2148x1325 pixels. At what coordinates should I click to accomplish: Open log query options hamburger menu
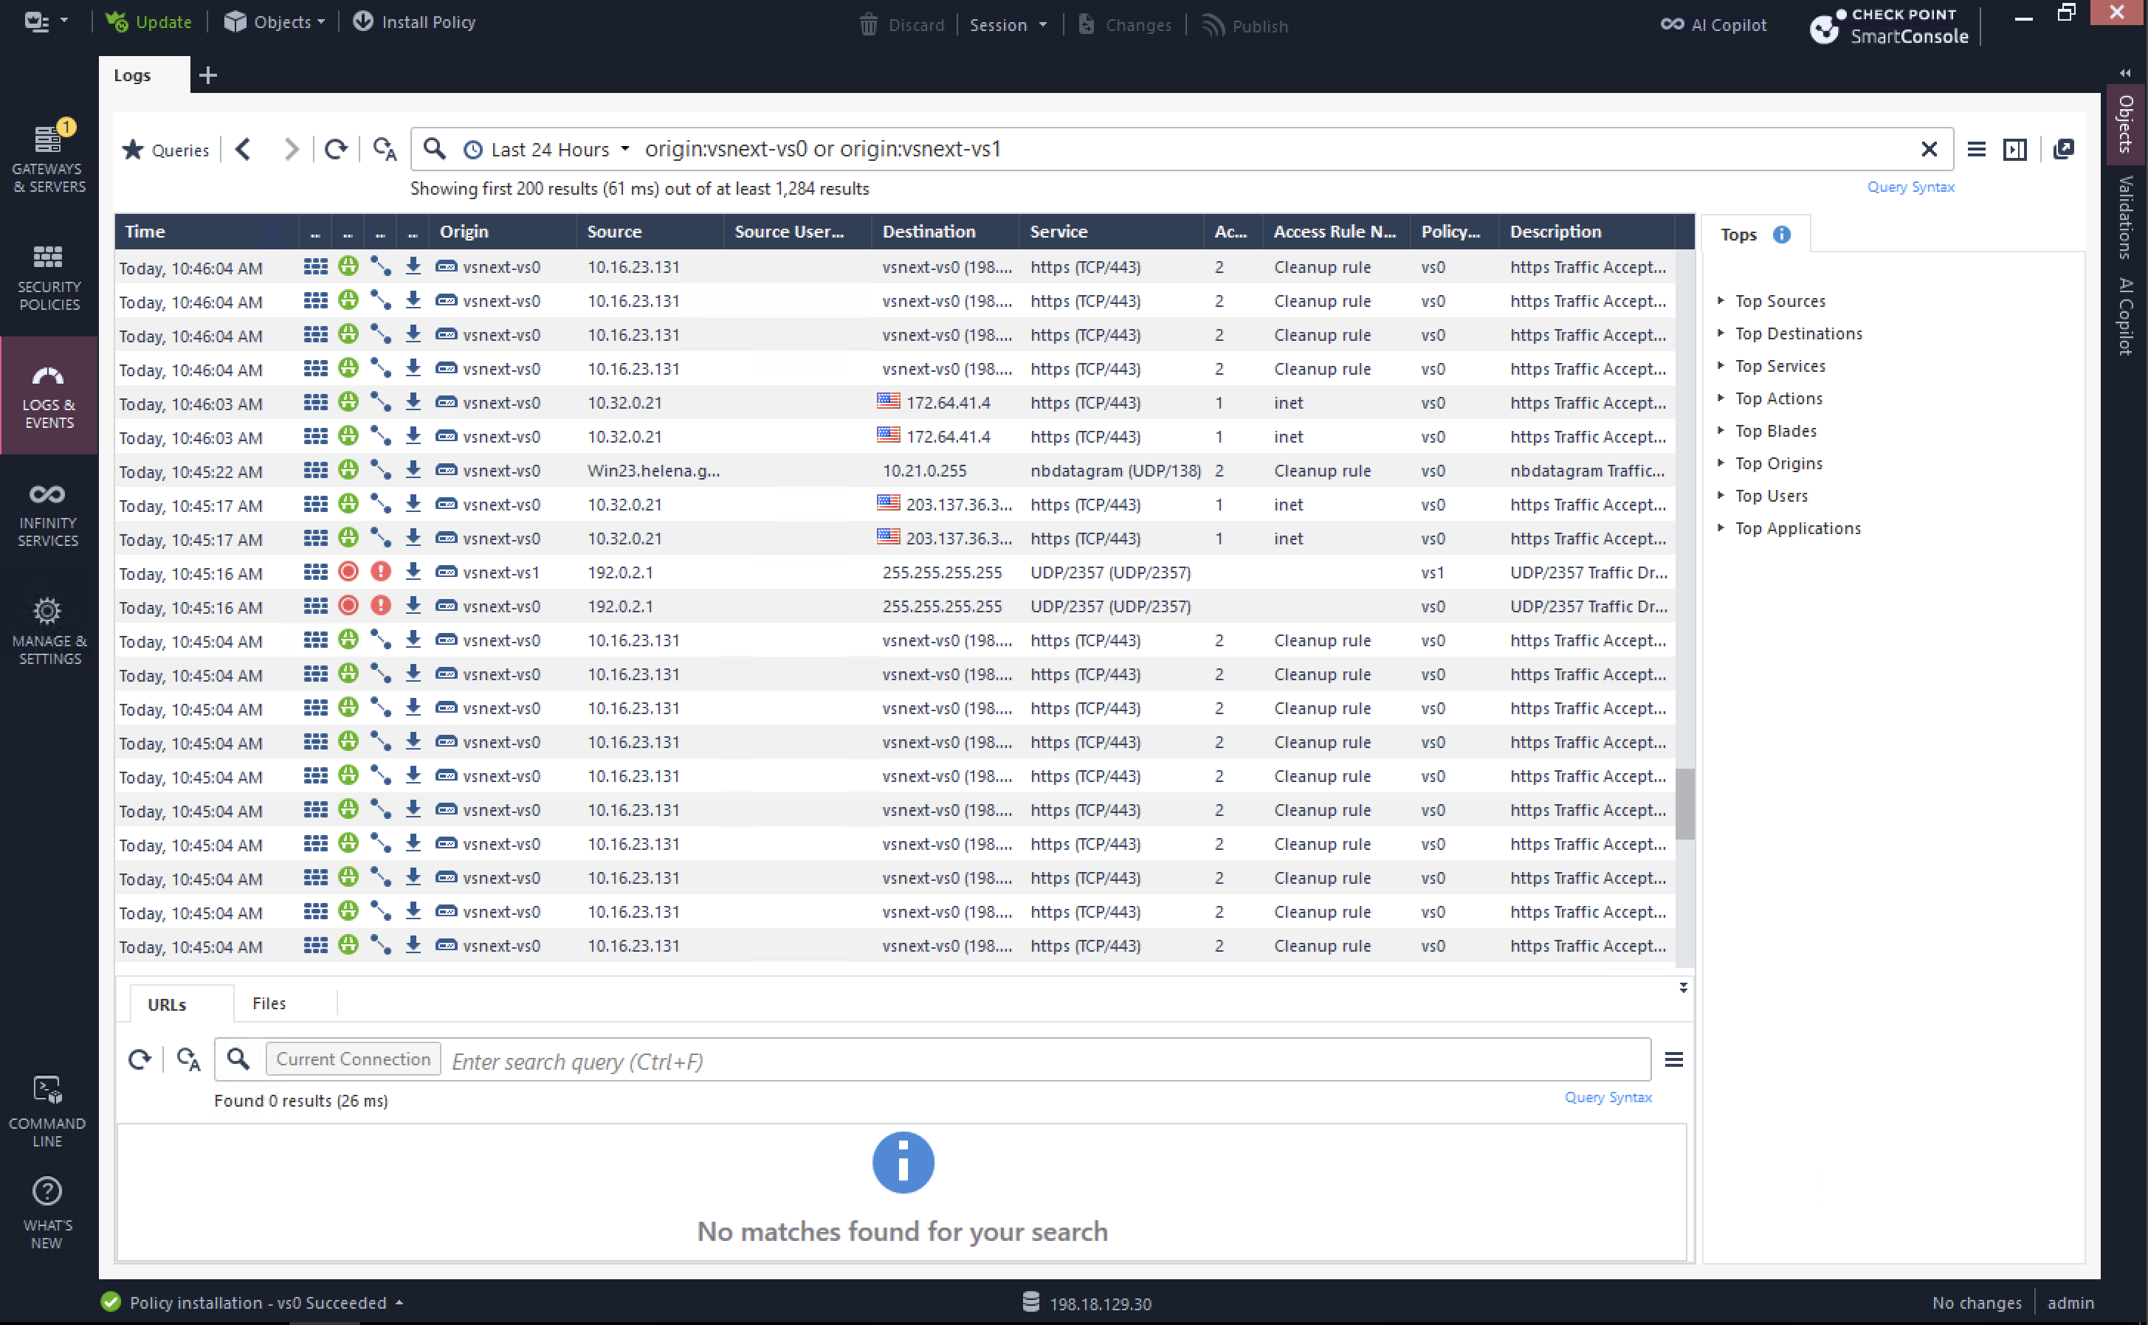pyautogui.click(x=1976, y=149)
